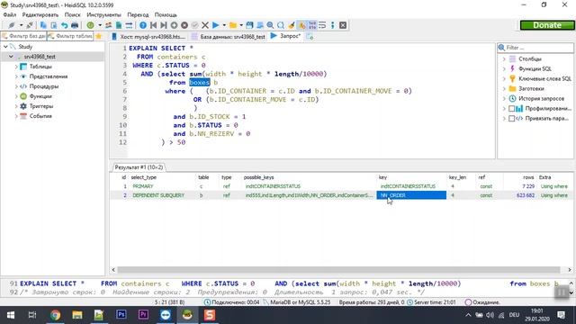Screen dimensions: 576x324
Task: Open Photoshop from the taskbar
Action: pyautogui.click(x=121, y=315)
